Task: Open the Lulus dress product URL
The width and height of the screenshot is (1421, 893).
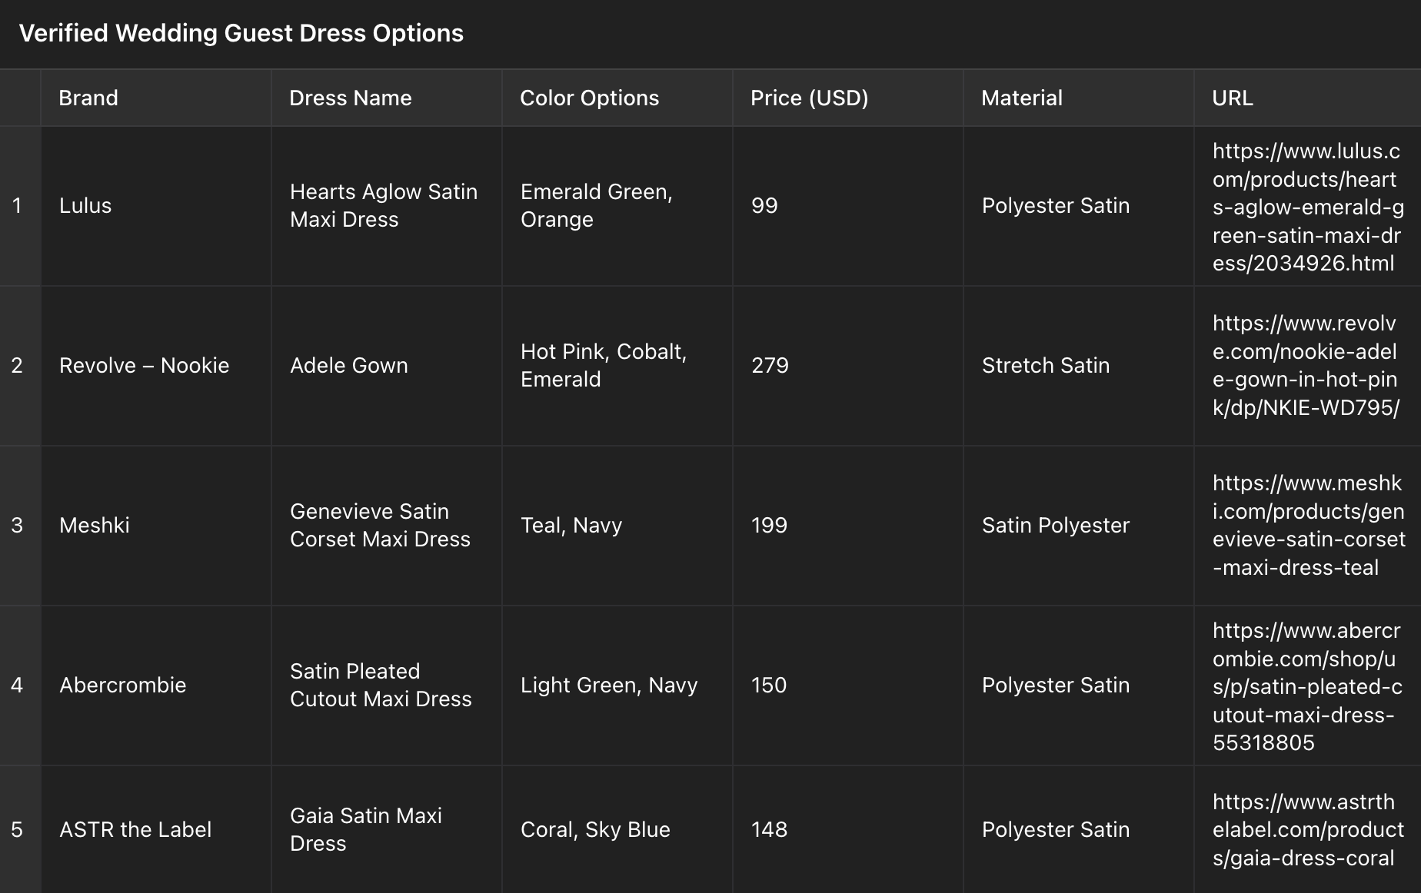Action: click(1307, 207)
